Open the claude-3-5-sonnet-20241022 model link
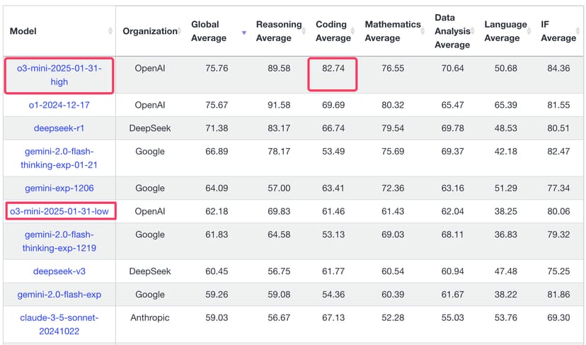 (59, 324)
